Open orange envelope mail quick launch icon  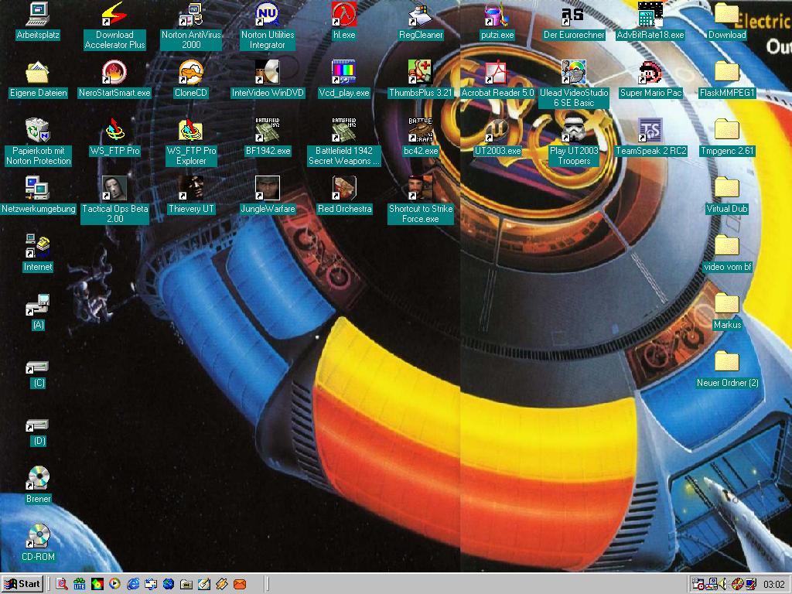click(240, 585)
